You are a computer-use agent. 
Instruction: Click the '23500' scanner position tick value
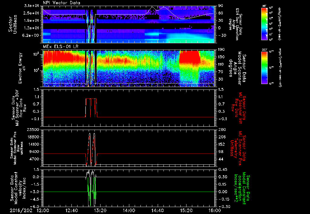pos(33,129)
